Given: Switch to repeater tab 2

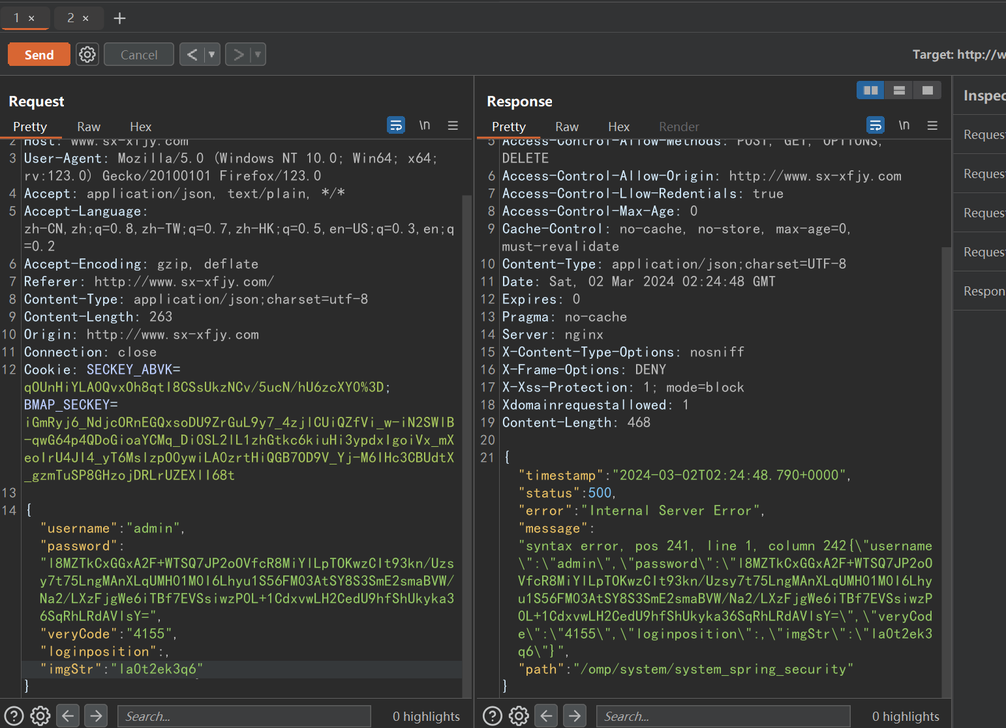Looking at the screenshot, I should (x=70, y=18).
